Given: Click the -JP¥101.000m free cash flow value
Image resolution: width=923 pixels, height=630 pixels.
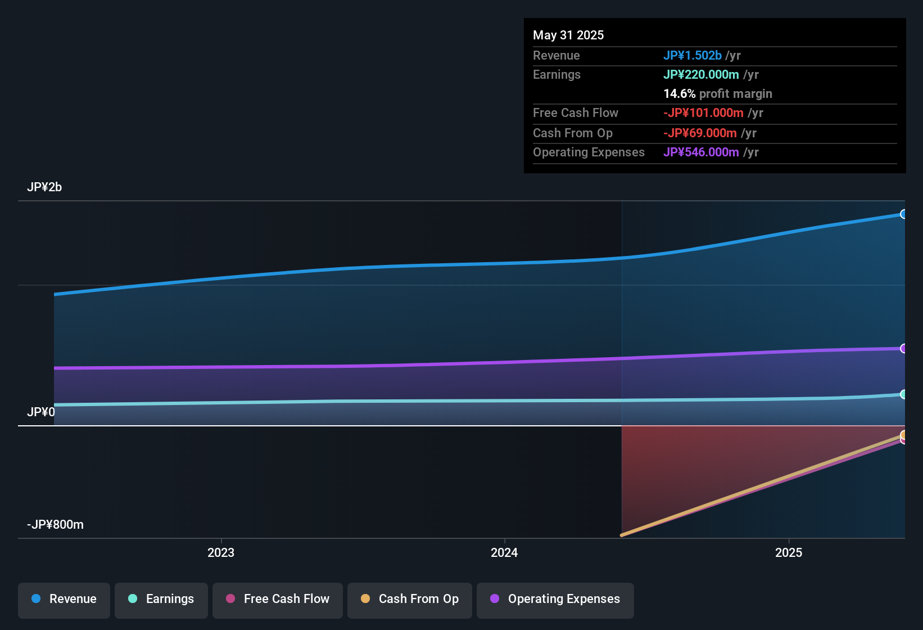Looking at the screenshot, I should click(x=703, y=112).
